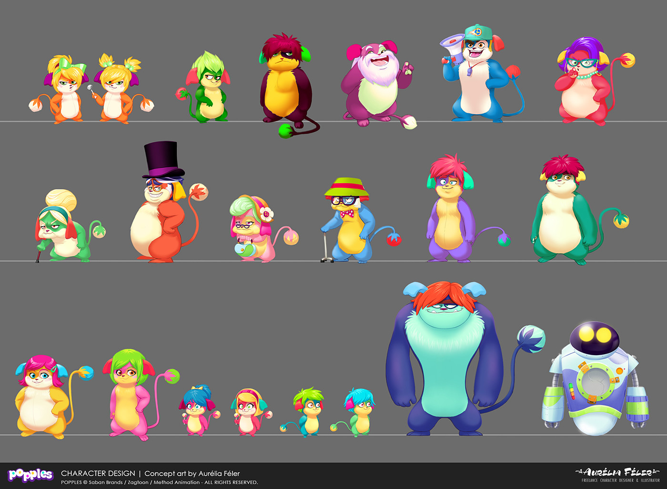Click the Aurélia Féler signature logo
This screenshot has height=489, width=667.
click(x=618, y=472)
